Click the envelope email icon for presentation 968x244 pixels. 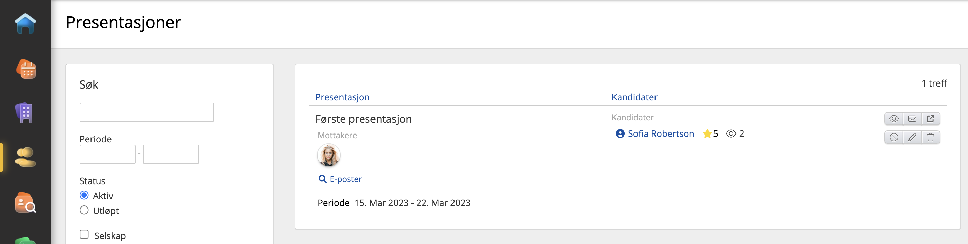(912, 118)
